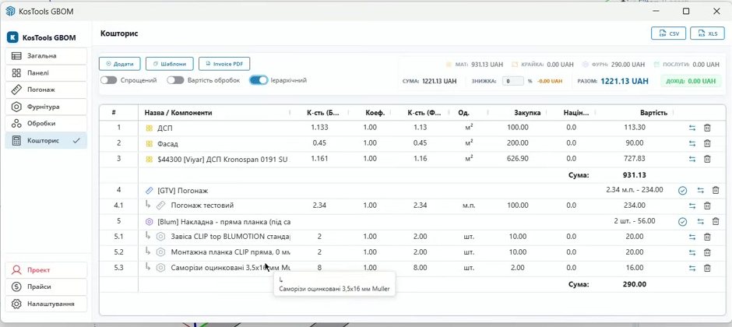
Task: Open the Проект item in sidebar
Action: coord(46,270)
